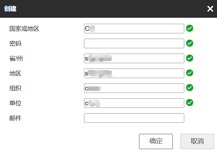The height and width of the screenshot is (151, 217).
Task: Click the green checkmark beside 单位 field
Action: pos(190,102)
